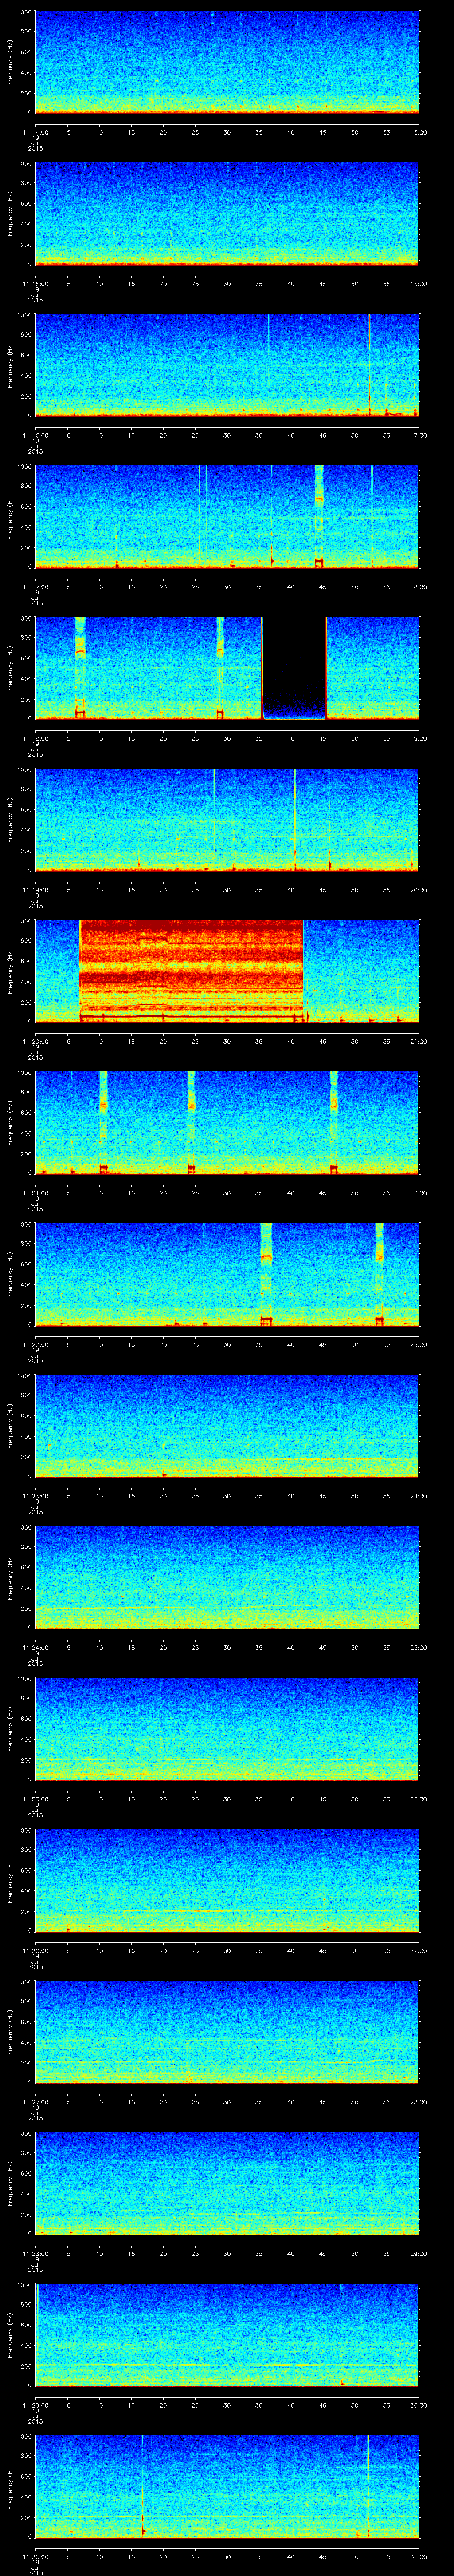Open the 11:25 spectrogram panel
454x2576 pixels.
pyautogui.click(x=227, y=1728)
